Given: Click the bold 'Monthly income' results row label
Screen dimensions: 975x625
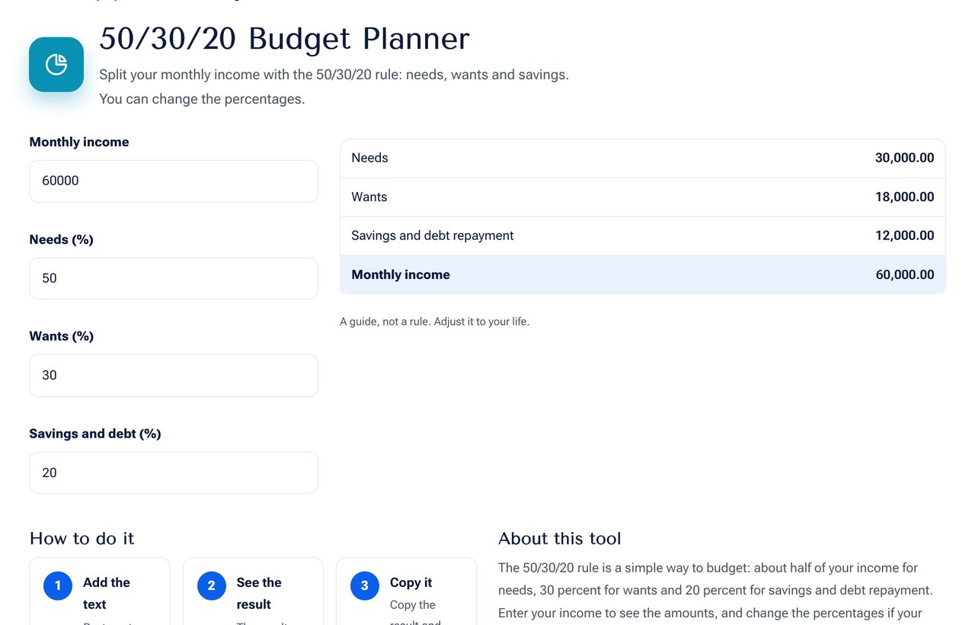Looking at the screenshot, I should [x=401, y=274].
